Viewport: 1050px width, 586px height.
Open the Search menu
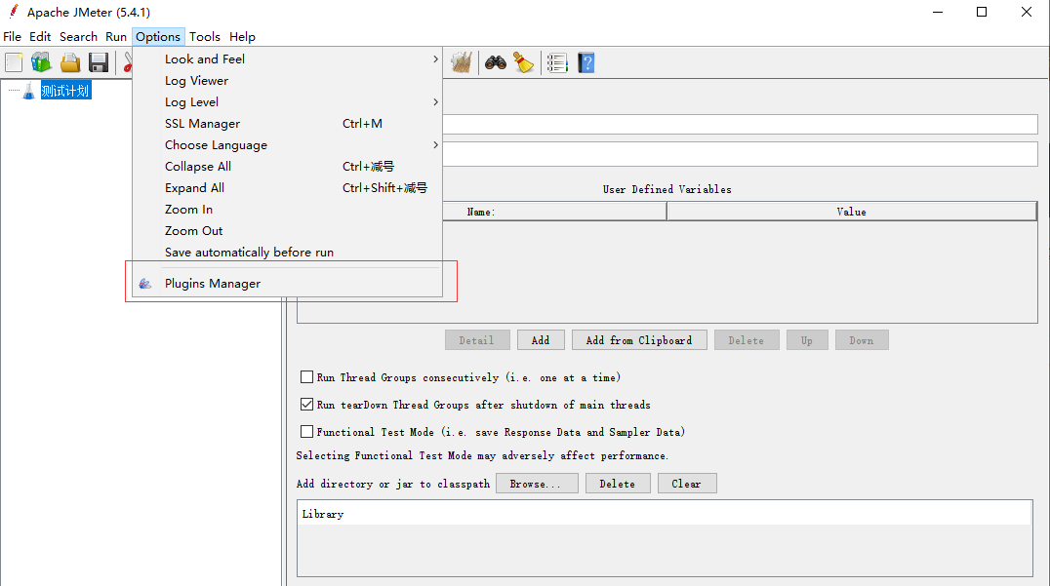78,37
